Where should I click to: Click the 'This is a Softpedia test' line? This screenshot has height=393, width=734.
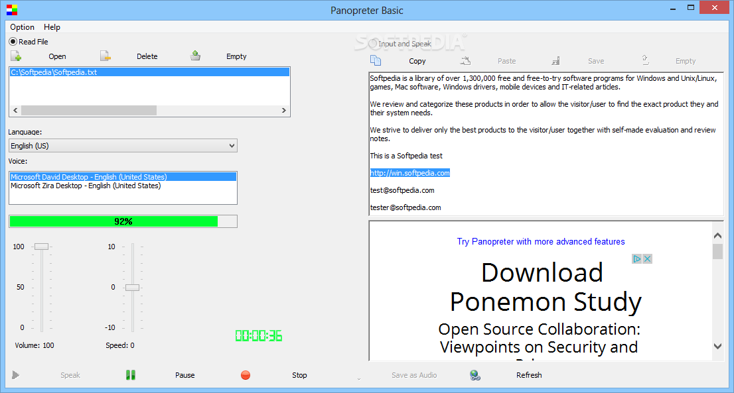pyautogui.click(x=406, y=156)
